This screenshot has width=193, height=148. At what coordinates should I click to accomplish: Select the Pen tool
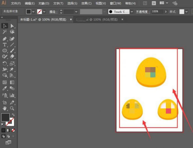(5, 39)
